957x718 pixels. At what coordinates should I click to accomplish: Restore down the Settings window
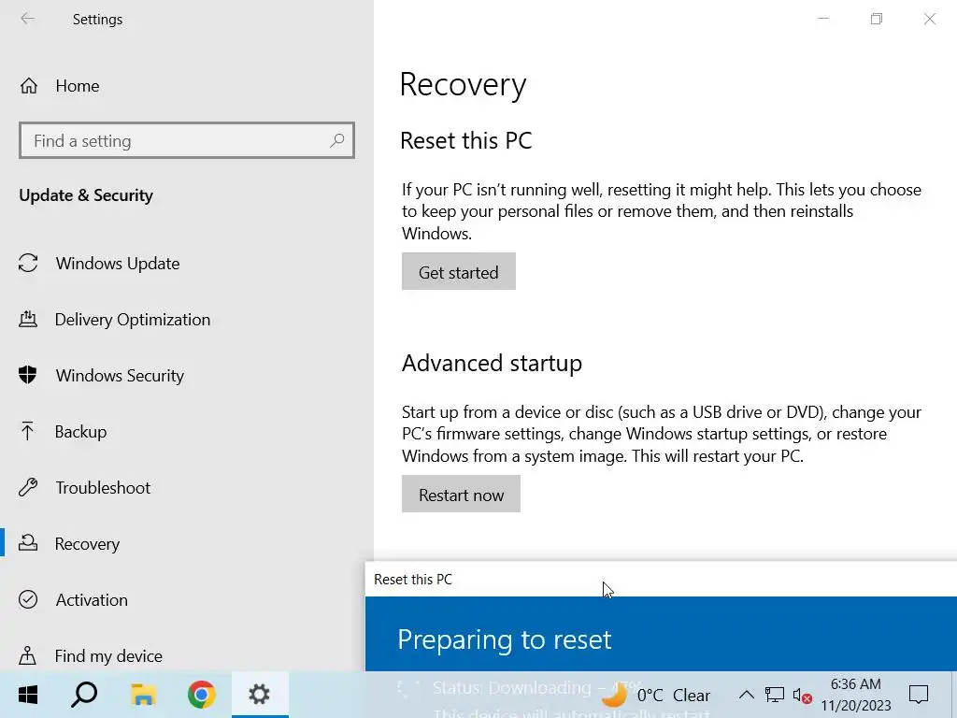pos(877,19)
